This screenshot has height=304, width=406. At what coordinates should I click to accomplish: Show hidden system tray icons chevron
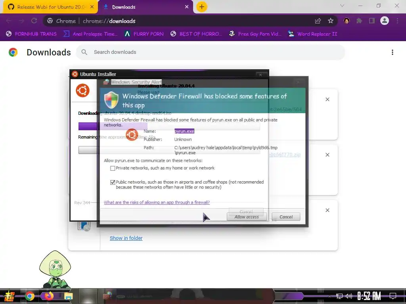pos(329,296)
